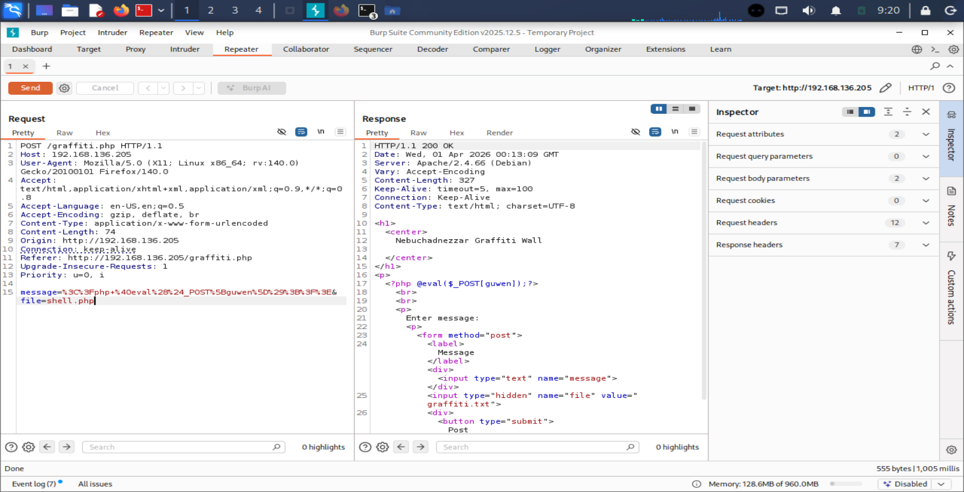Click the Cancel button
The width and height of the screenshot is (964, 492).
(105, 88)
